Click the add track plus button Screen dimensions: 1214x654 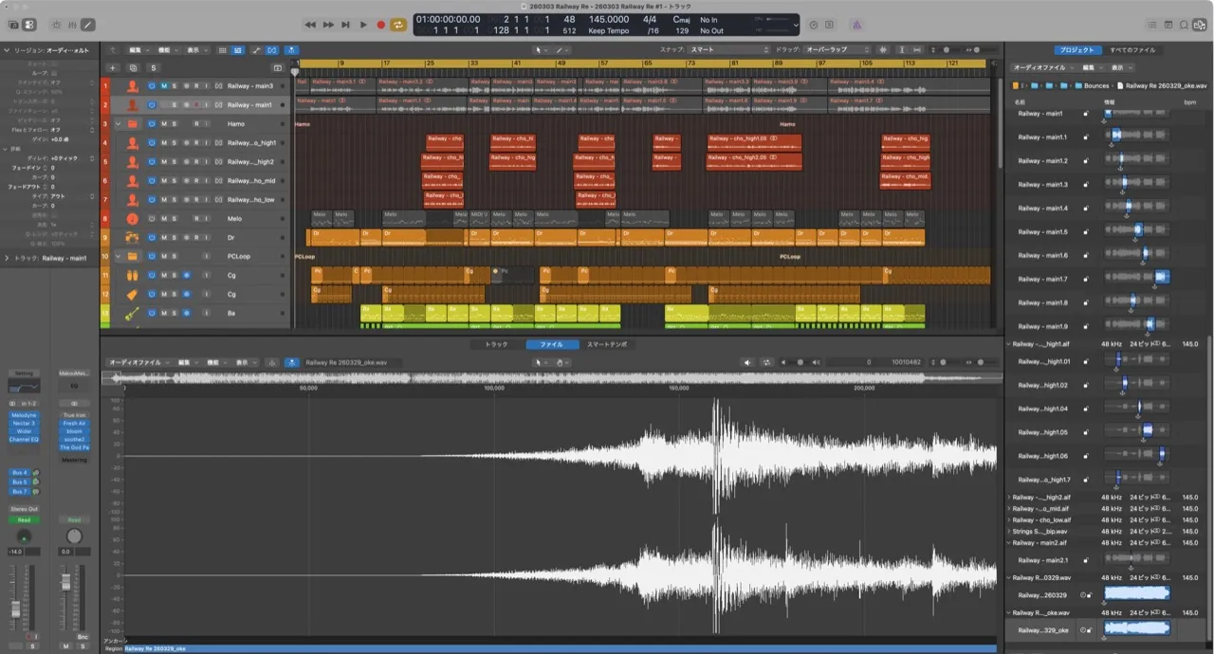pyautogui.click(x=112, y=68)
